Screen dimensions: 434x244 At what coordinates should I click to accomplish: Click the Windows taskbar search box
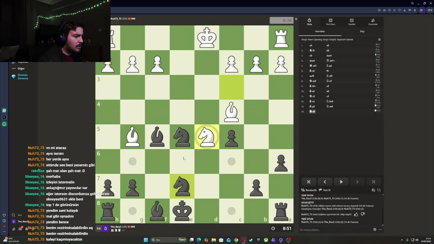click(169, 240)
